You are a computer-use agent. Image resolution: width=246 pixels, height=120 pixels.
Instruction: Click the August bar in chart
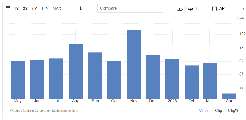click(76, 71)
